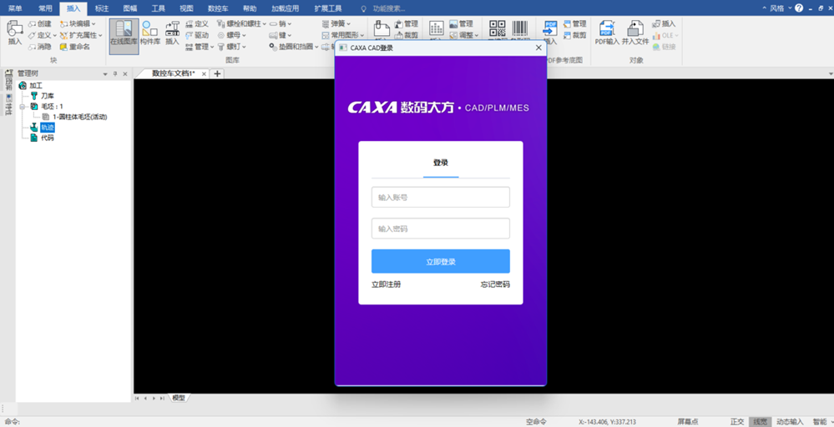Collapse the 毛坯 tree node
The image size is (834, 427).
pos(23,106)
